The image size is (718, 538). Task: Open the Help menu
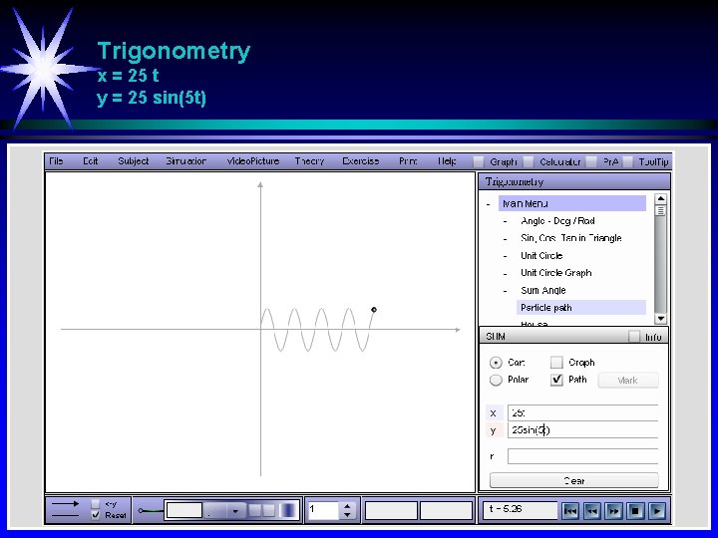coord(447,161)
